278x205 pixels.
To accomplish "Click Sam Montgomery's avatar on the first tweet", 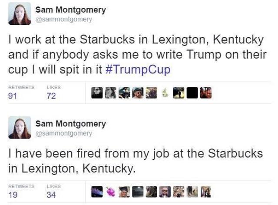I will [20, 13].
